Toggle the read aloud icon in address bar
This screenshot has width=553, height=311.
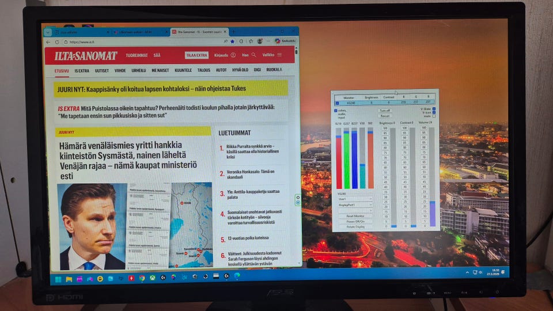point(226,41)
